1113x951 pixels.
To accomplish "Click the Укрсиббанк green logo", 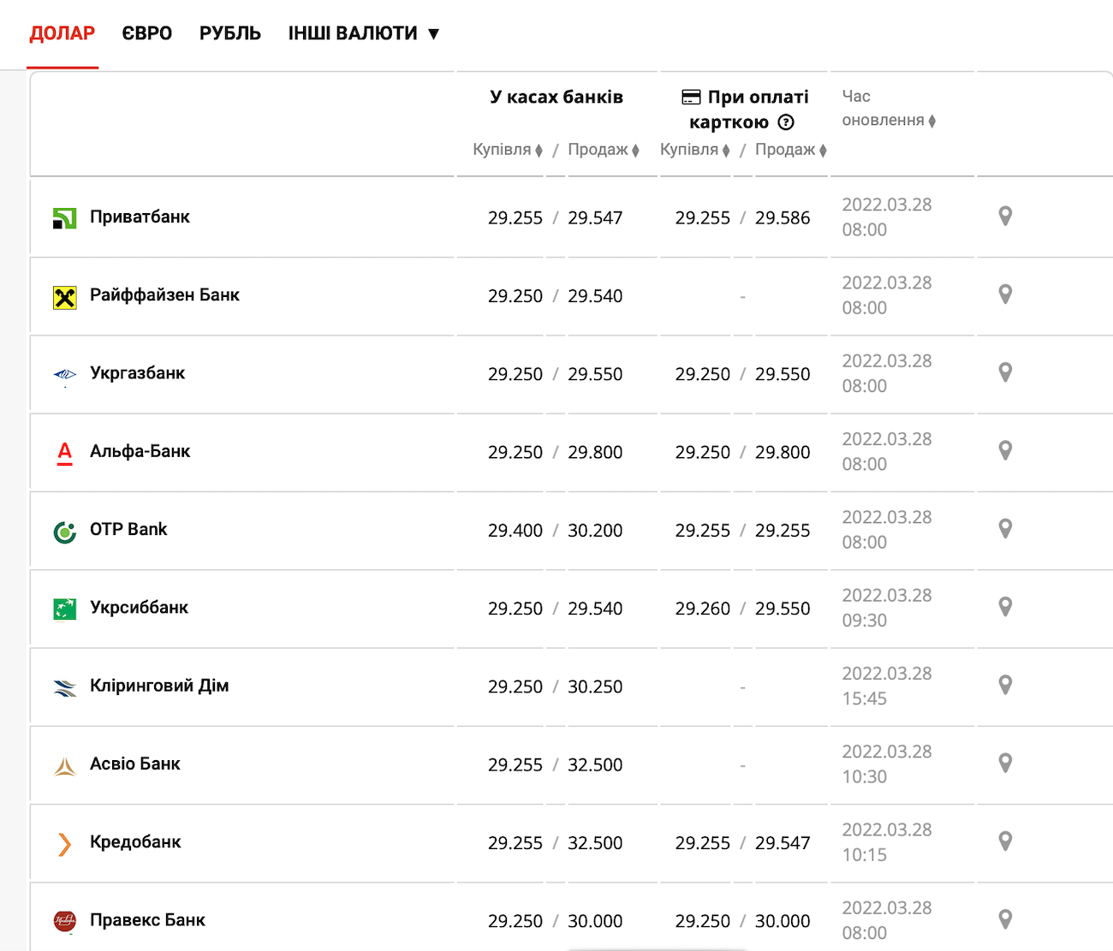I will click(x=65, y=609).
